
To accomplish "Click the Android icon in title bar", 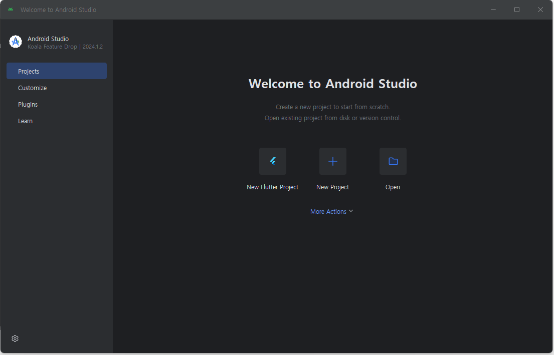I will pyautogui.click(x=11, y=10).
